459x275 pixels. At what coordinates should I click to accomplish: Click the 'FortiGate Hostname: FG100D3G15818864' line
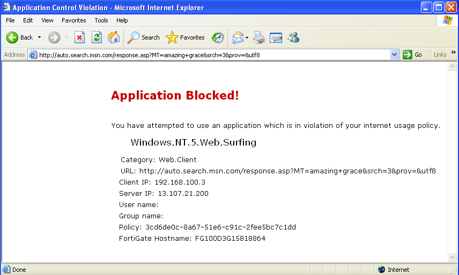click(x=192, y=239)
